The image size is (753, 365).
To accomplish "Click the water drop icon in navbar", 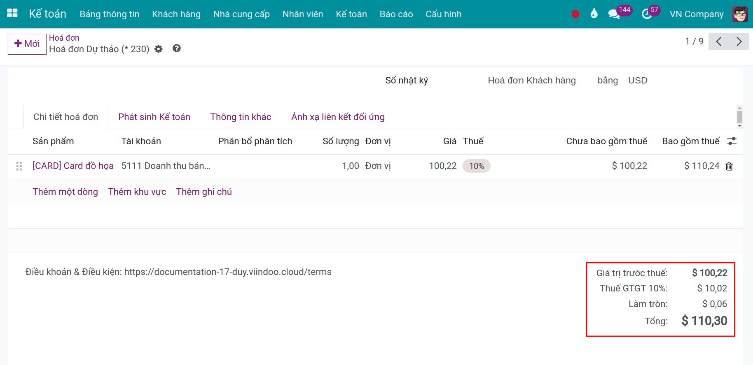I will coord(594,14).
